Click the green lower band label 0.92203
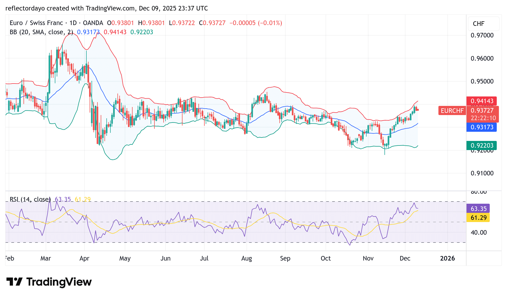 point(482,145)
